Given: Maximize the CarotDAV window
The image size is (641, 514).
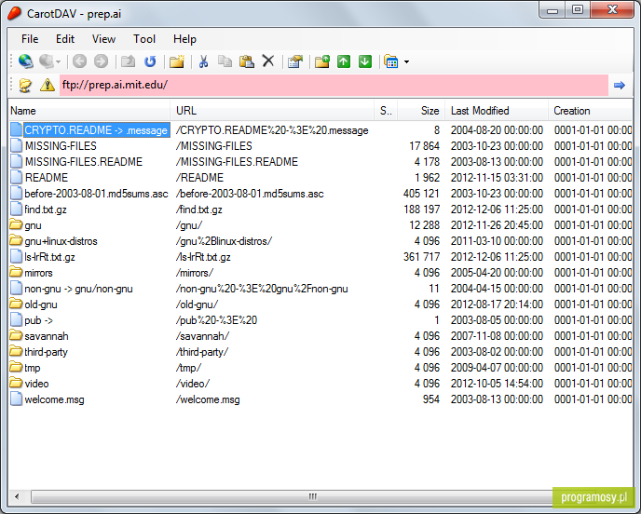Looking at the screenshot, I should [578, 10].
